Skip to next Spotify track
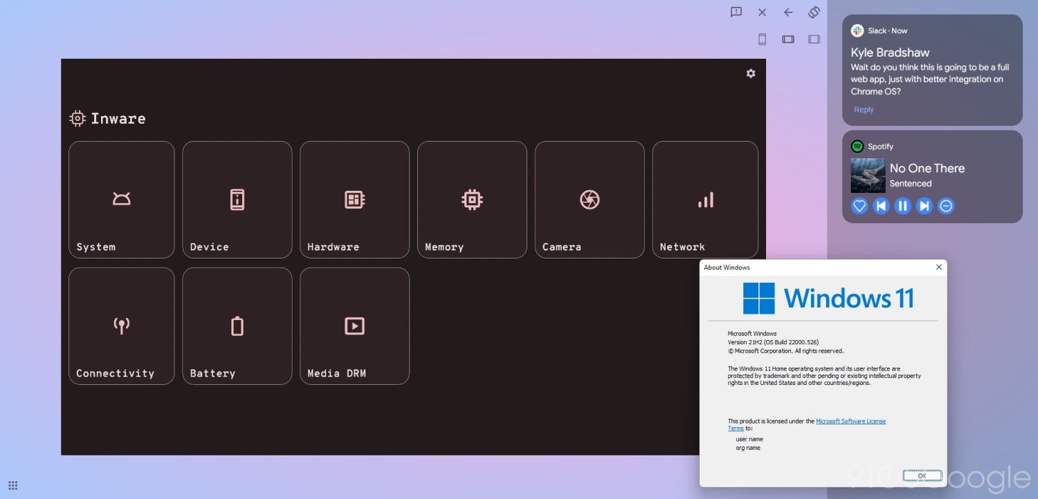 [x=924, y=206]
